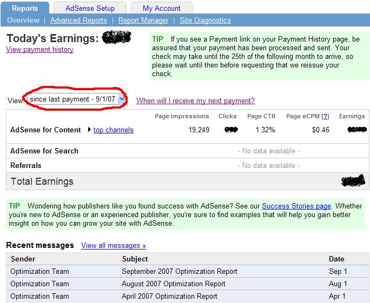Click the AdSense for Content row label
Viewport: 370px width, 303px height.
point(45,130)
